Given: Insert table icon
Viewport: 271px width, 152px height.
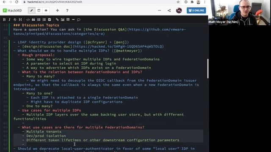Looking at the screenshot, I should 68,20.
